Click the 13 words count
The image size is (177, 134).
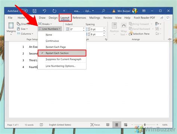[29, 125]
